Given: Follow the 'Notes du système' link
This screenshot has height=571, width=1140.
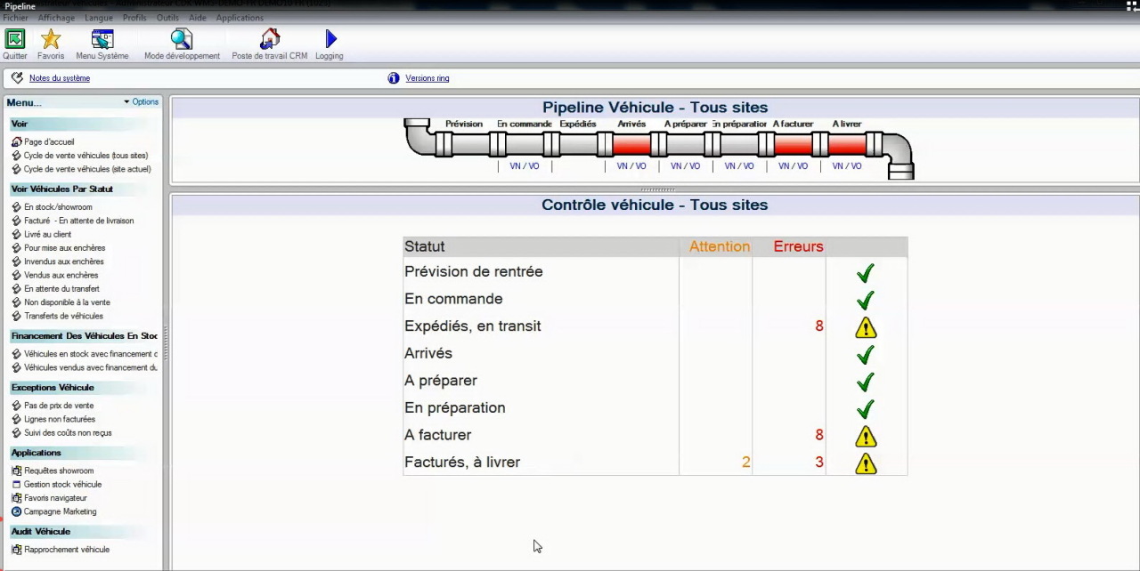Looking at the screenshot, I should [59, 78].
